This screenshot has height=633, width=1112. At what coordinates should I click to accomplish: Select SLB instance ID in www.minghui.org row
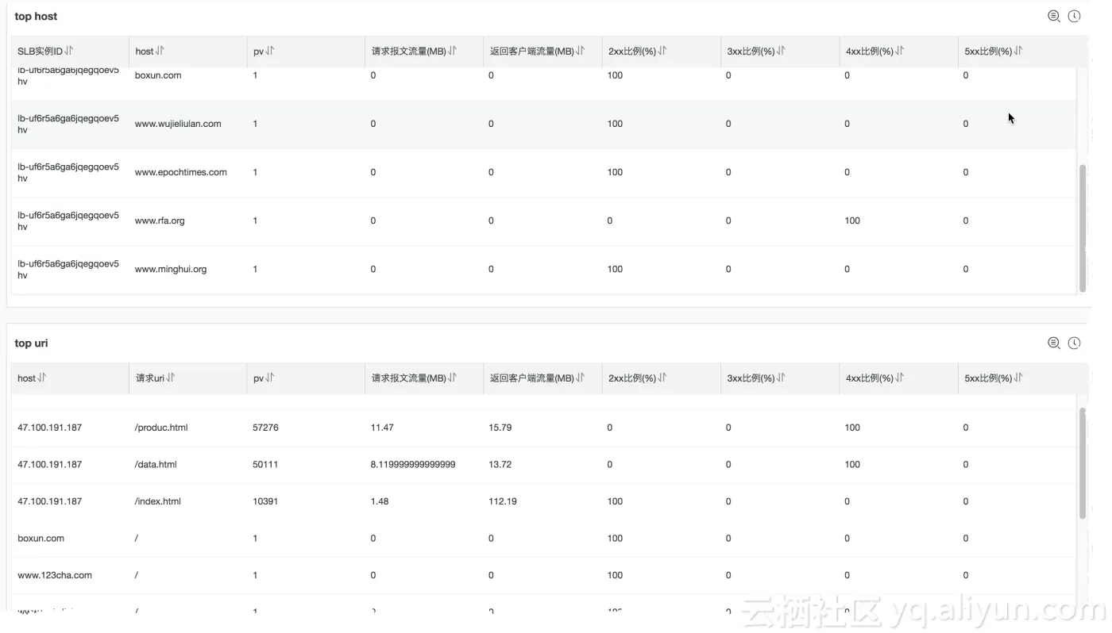(x=68, y=269)
